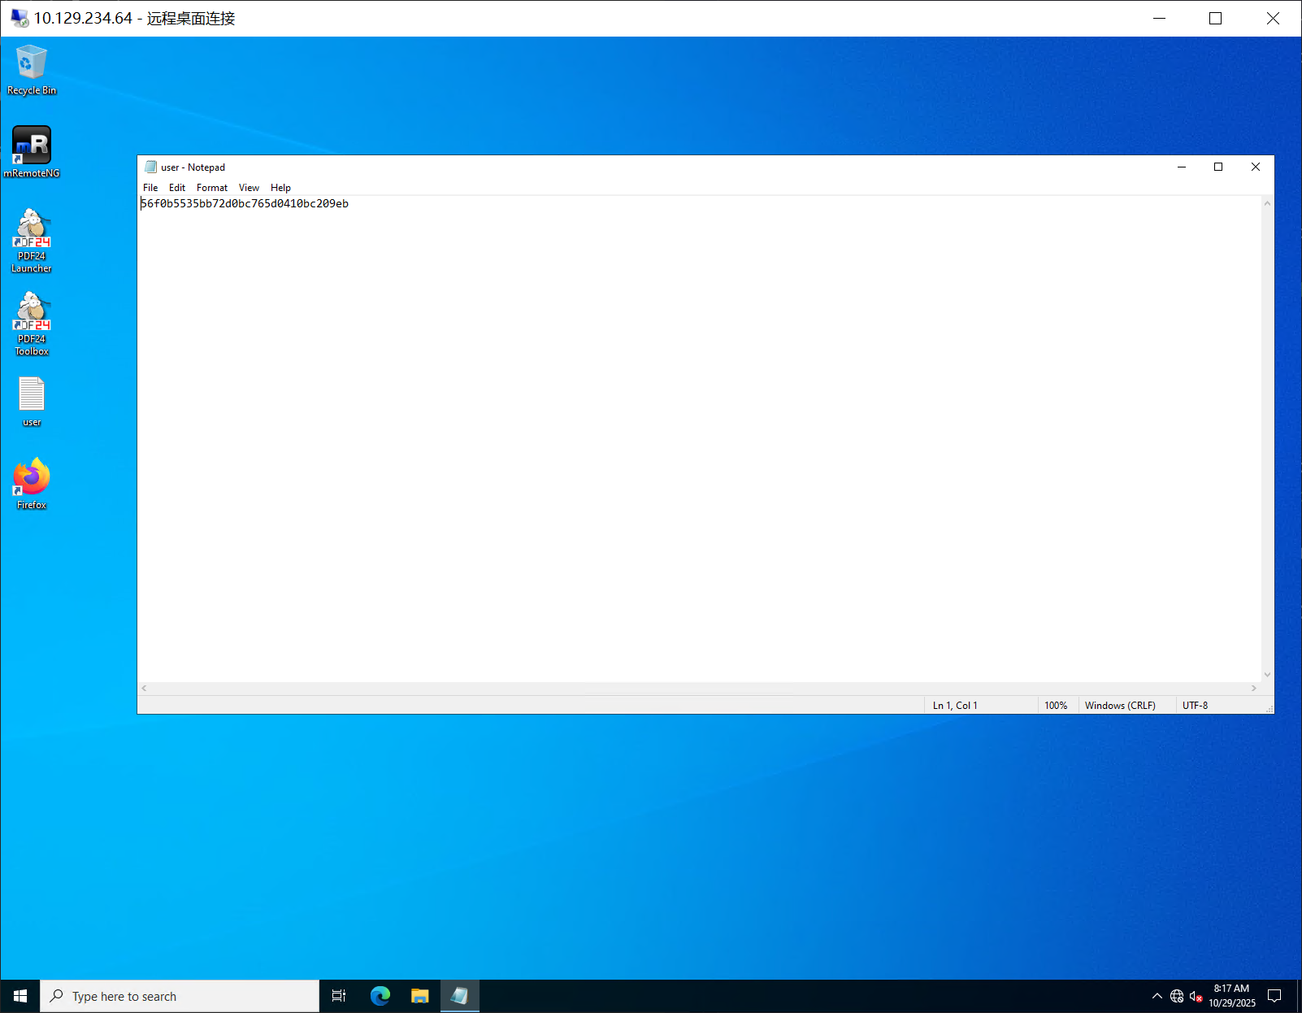Click Notepad's vertical scrollbar down arrow
The width and height of the screenshot is (1302, 1013).
(x=1267, y=675)
